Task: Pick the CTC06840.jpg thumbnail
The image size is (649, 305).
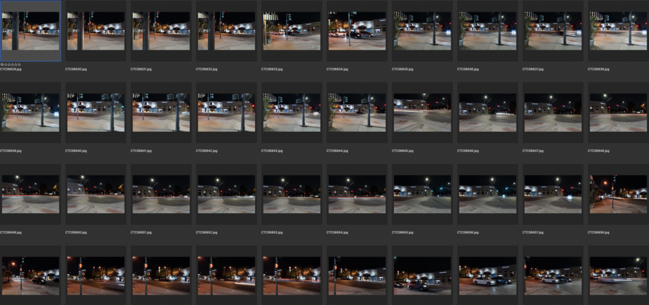Action: 96,112
